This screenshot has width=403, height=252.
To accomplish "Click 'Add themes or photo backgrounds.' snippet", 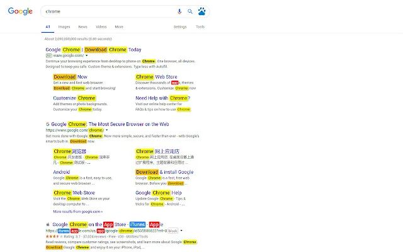I will (x=81, y=104).
